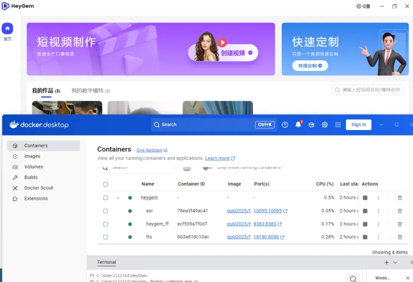Viewport: 413px width, 282px height.
Task: Open Extensions in Docker sidebar
Action: [44, 198]
